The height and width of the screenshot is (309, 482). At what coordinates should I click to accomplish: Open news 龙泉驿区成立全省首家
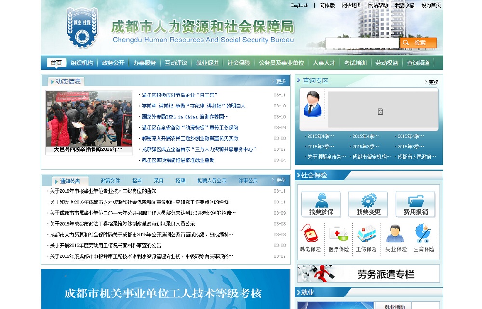pos(199,149)
